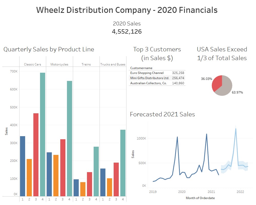Select the Motorcycles column header

pos(59,64)
